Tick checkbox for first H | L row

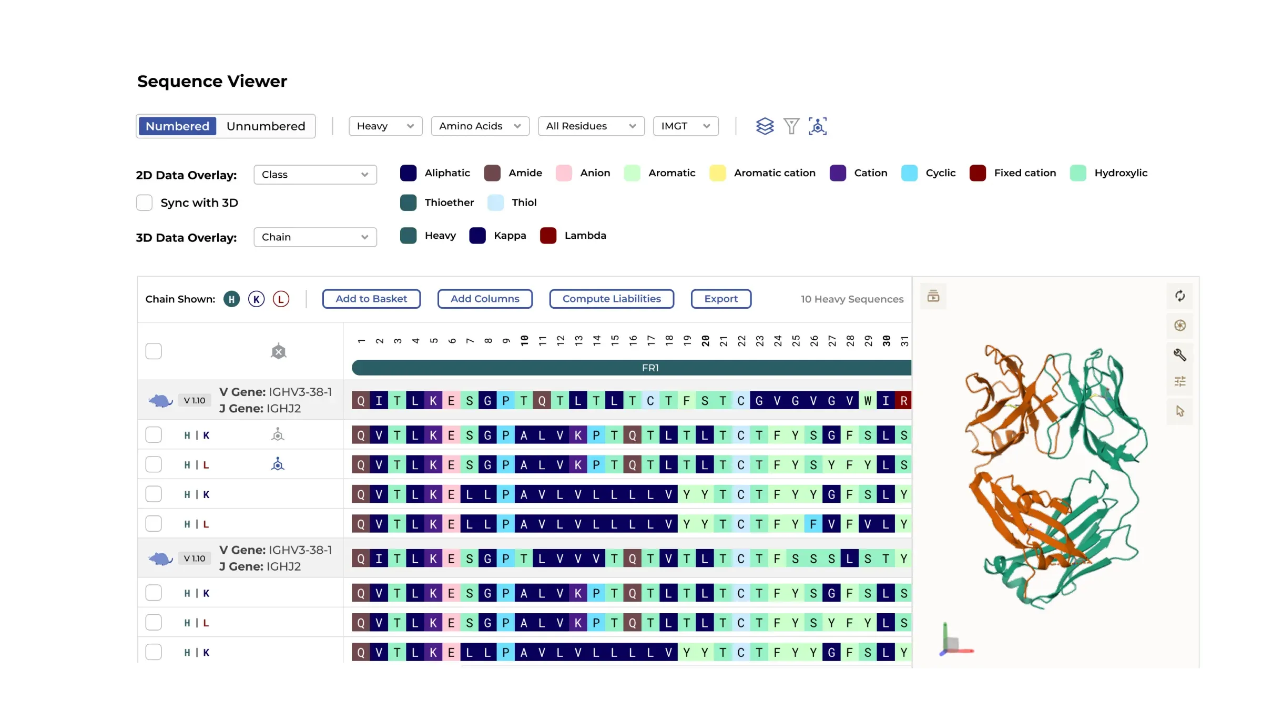pyautogui.click(x=154, y=464)
